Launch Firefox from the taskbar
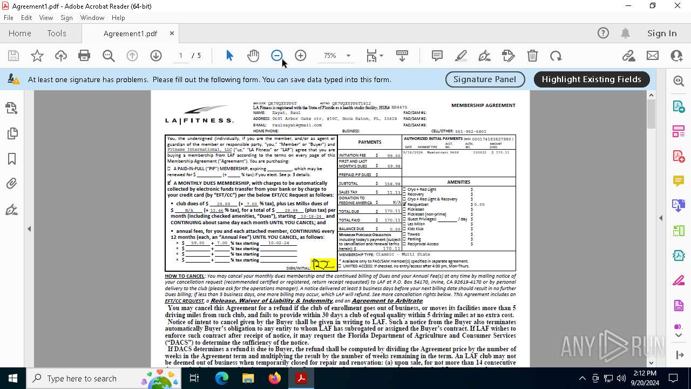Viewport: 691px width, 389px height. tap(275, 378)
